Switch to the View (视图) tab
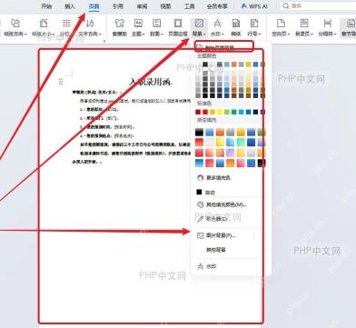This screenshot has height=328, width=356. (x=165, y=6)
